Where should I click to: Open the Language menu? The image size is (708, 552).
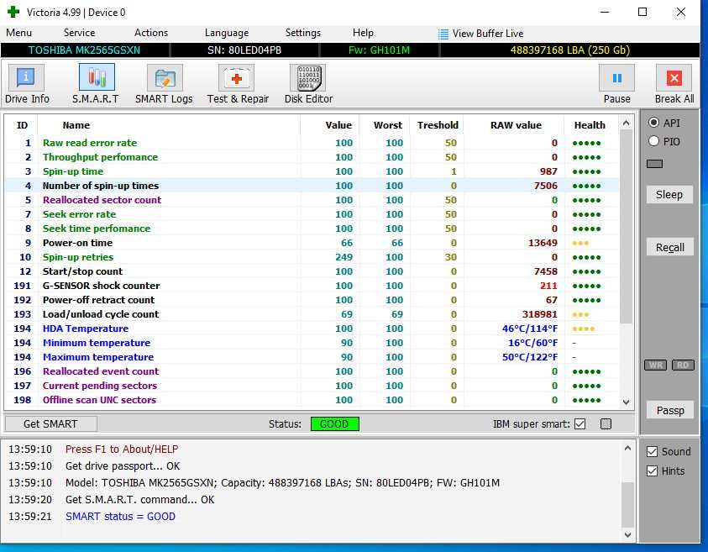pyautogui.click(x=226, y=33)
